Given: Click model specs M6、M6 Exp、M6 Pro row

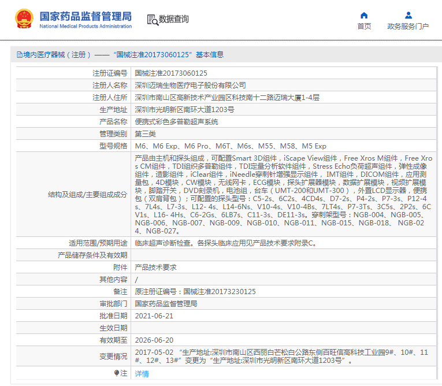Looking at the screenshot, I should (x=231, y=146).
